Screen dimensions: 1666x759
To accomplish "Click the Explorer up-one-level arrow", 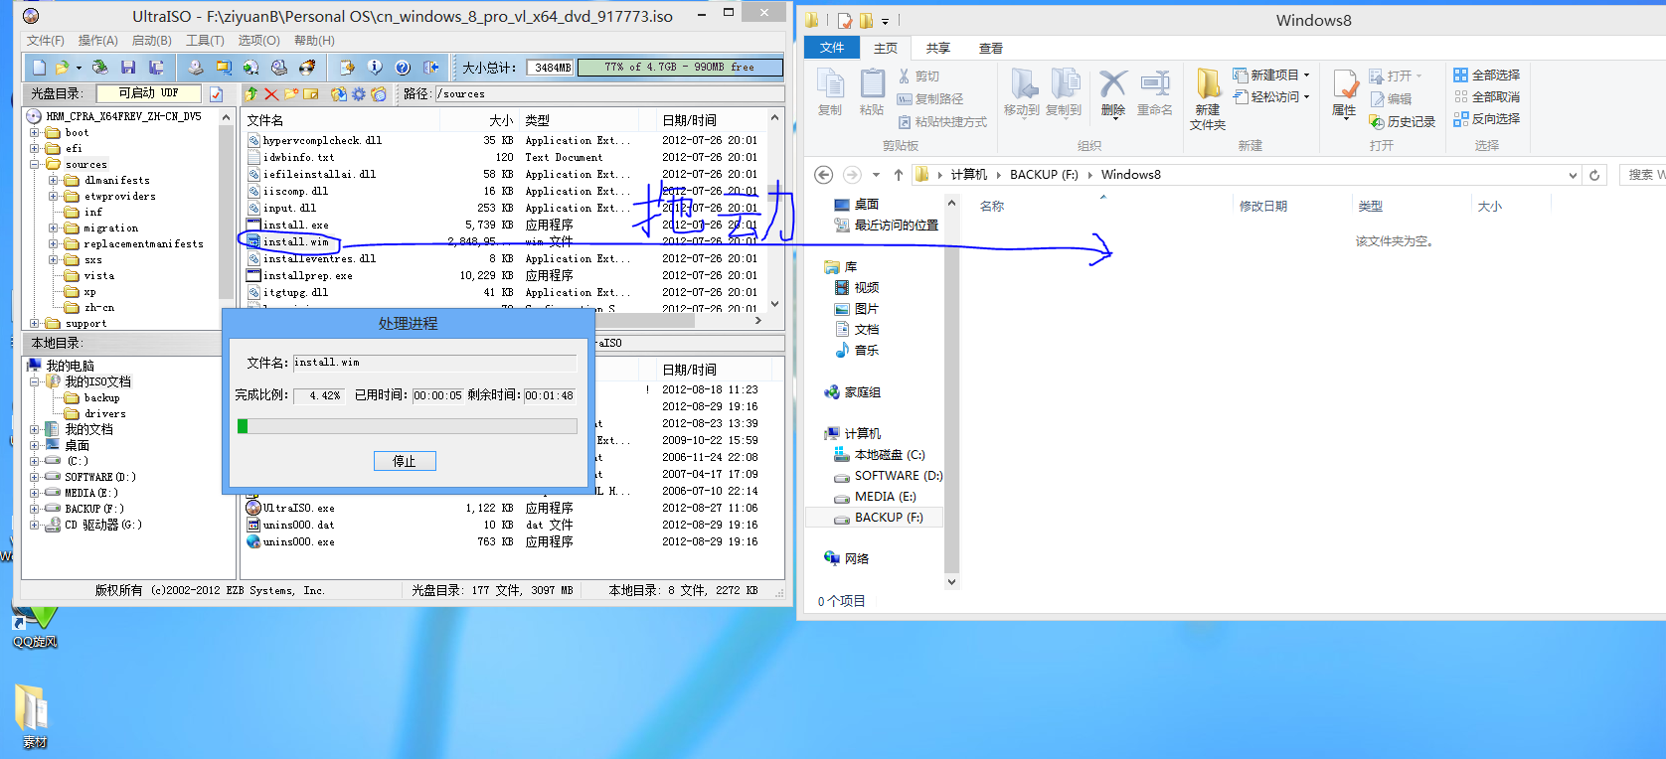I will click(899, 175).
